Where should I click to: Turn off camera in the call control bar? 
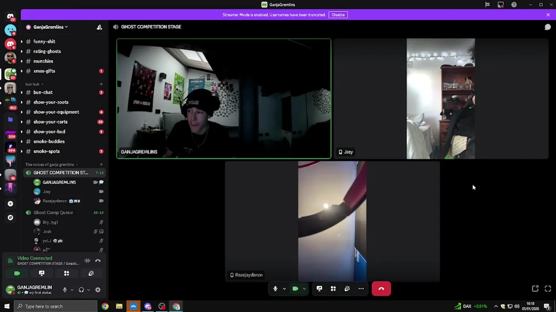(x=295, y=289)
